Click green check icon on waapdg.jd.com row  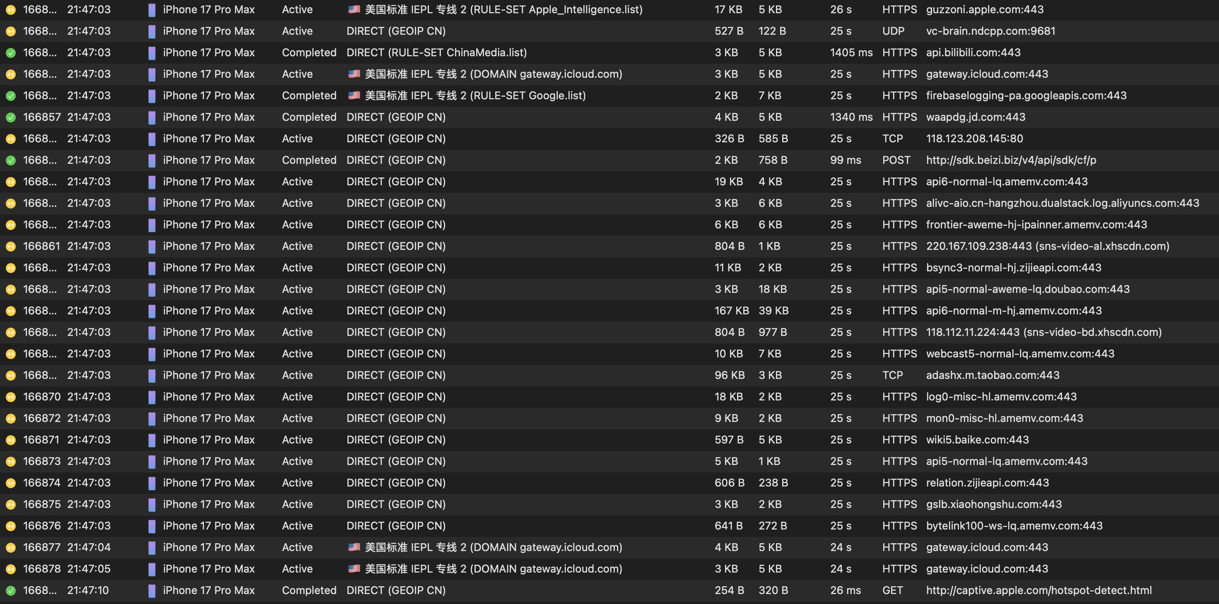(10, 117)
